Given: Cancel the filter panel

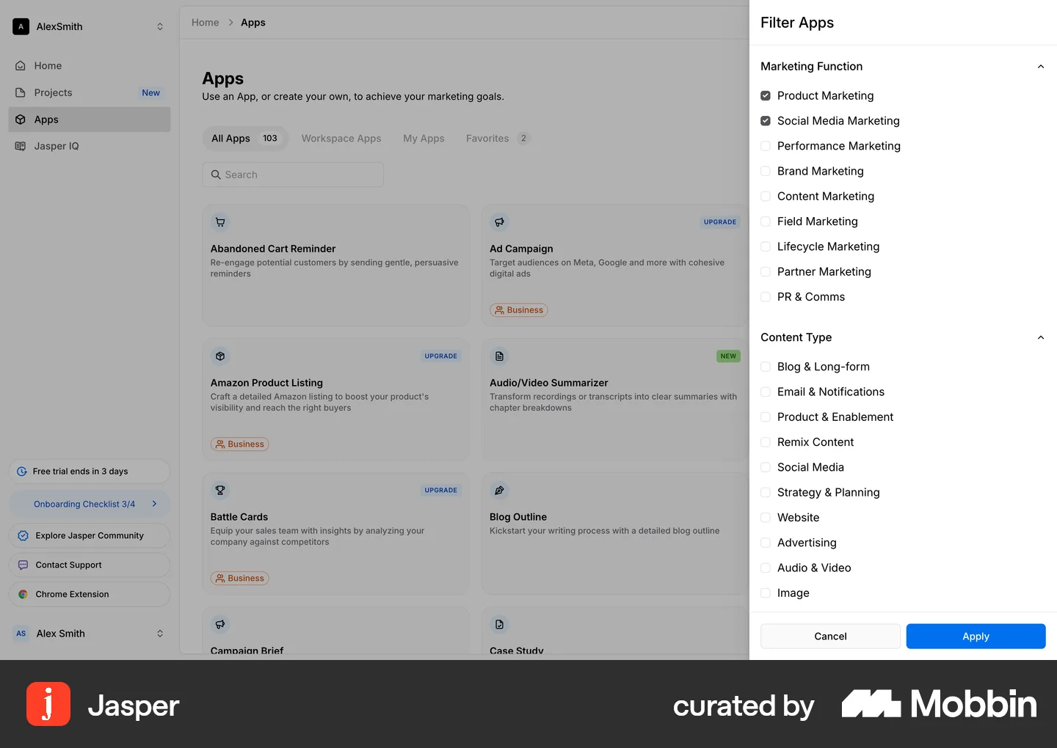Looking at the screenshot, I should pyautogui.click(x=830, y=637).
